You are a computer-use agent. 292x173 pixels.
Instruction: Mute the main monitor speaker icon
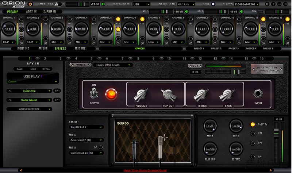(103, 4)
